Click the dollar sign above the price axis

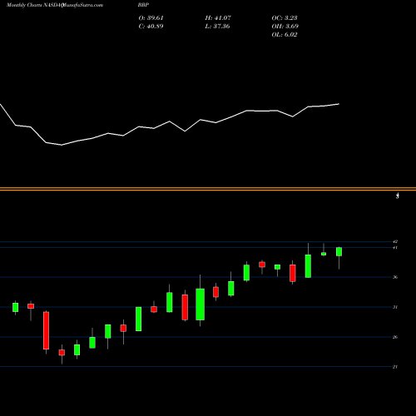[x=398, y=196]
